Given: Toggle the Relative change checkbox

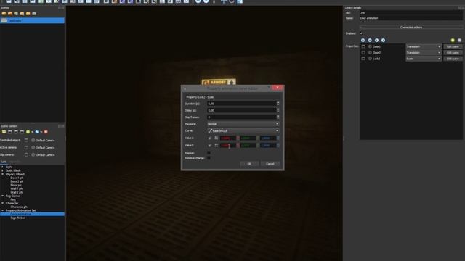Looking at the screenshot, I should (209, 158).
